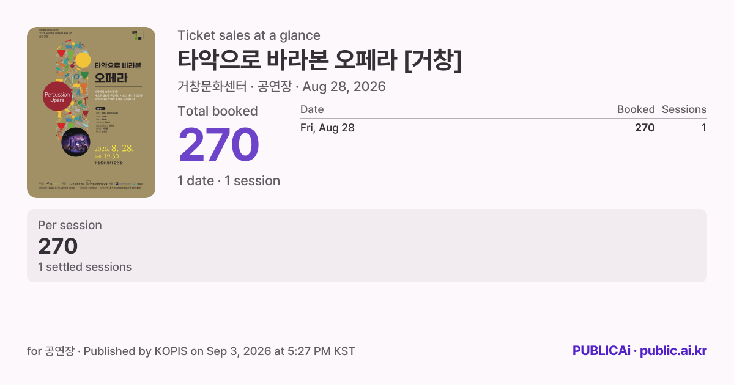Viewport: 734px width, 385px height.
Task: Click the 1 settled sessions text
Action: 84,266
